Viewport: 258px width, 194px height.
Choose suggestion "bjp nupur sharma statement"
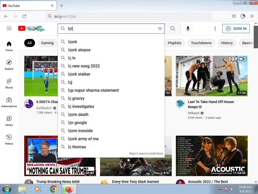click(x=111, y=90)
